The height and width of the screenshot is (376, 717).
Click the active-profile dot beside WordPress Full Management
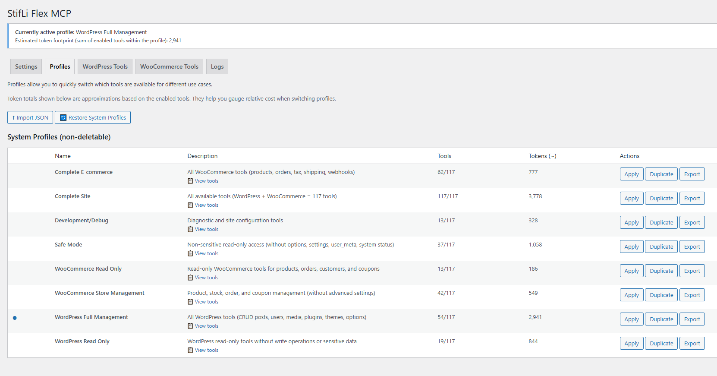coord(15,318)
